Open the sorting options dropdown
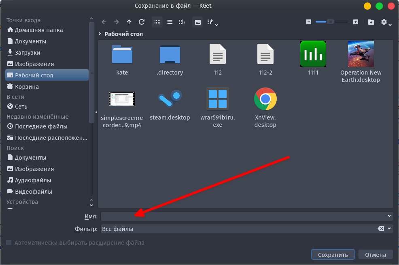399x265 pixels. coord(212,22)
